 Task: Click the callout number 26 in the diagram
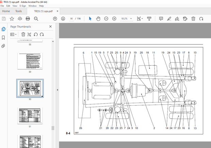tap(81, 128)
